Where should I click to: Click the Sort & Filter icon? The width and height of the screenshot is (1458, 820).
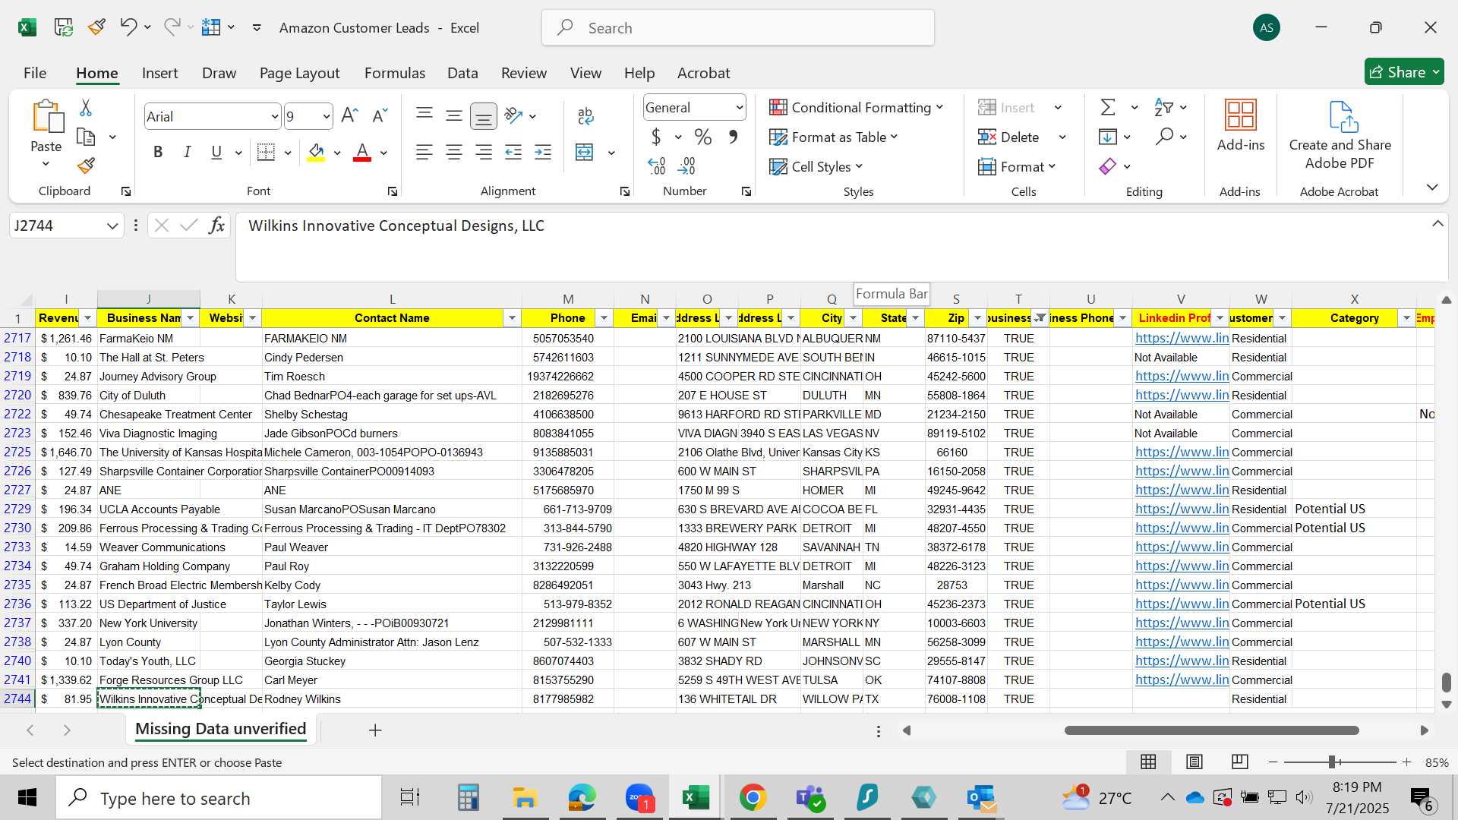pos(1163,107)
